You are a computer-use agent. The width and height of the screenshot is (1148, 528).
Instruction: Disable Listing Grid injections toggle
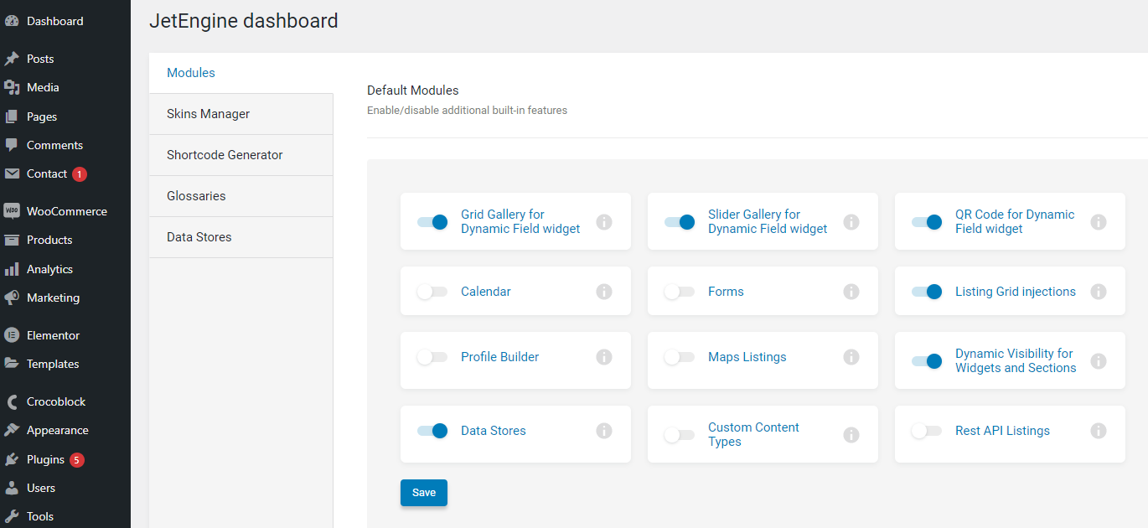tap(927, 292)
